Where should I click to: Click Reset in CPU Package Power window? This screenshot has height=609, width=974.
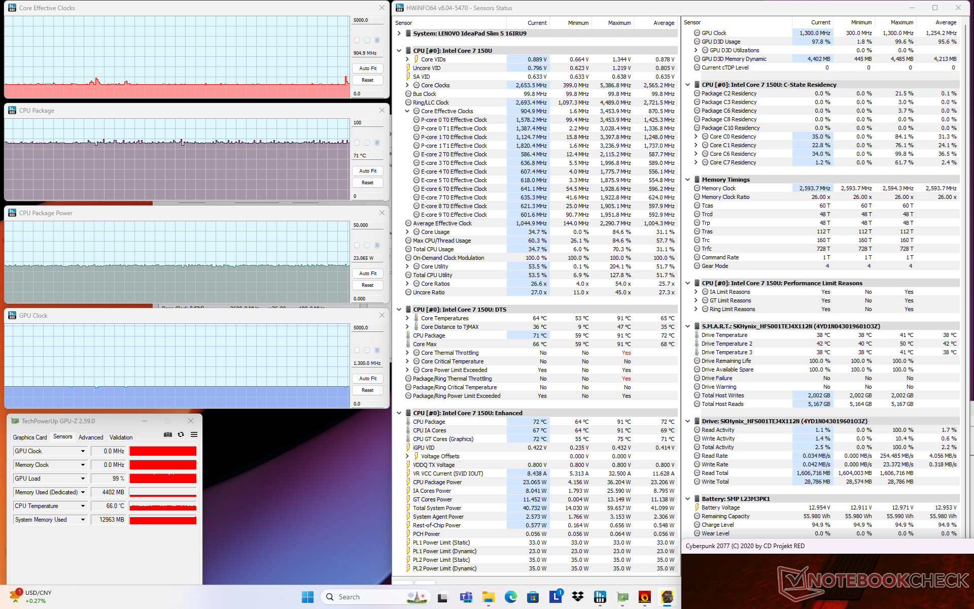[368, 285]
